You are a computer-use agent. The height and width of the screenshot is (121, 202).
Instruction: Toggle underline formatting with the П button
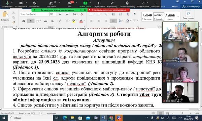(x=37, y=21)
